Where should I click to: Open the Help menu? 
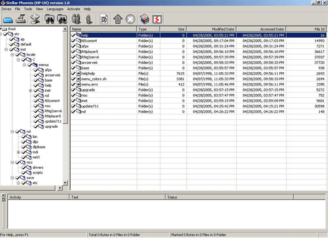coord(87,9)
